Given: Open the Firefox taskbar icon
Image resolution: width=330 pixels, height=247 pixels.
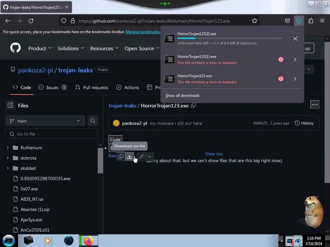Looking at the screenshot, I should pyautogui.click(x=89, y=241).
